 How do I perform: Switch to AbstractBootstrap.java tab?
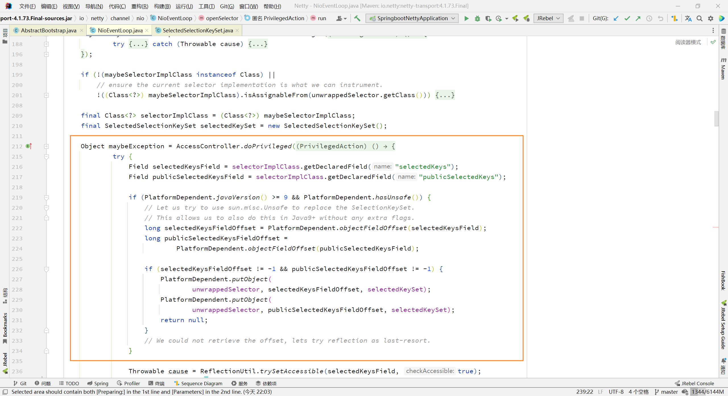click(48, 30)
